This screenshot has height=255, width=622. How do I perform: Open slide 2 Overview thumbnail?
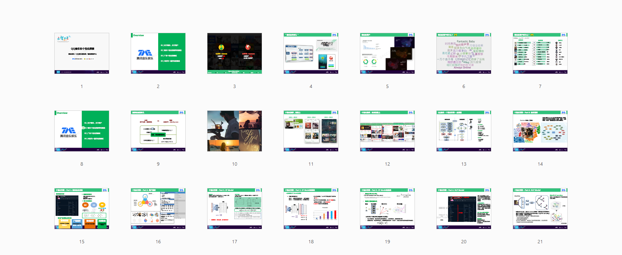tap(158, 53)
